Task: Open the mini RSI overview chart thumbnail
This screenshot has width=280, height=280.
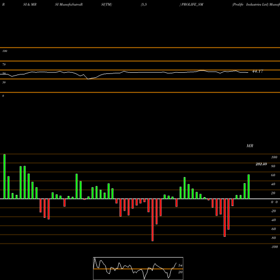Action: [138, 268]
